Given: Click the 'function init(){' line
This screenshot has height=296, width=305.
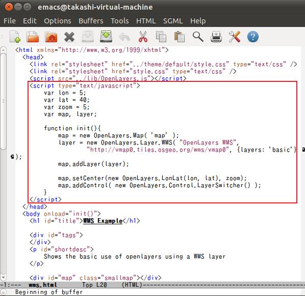Looking at the screenshot, I should 72,128.
